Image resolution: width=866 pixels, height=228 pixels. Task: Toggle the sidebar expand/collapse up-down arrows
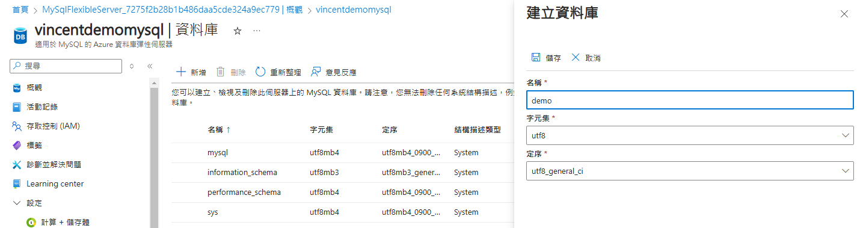tap(132, 66)
